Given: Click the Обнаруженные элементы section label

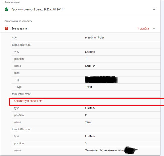Looking at the screenshot, I should pos(18,21).
